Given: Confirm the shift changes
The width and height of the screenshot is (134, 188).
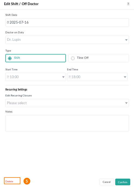Looking at the screenshot, I should tap(123, 182).
